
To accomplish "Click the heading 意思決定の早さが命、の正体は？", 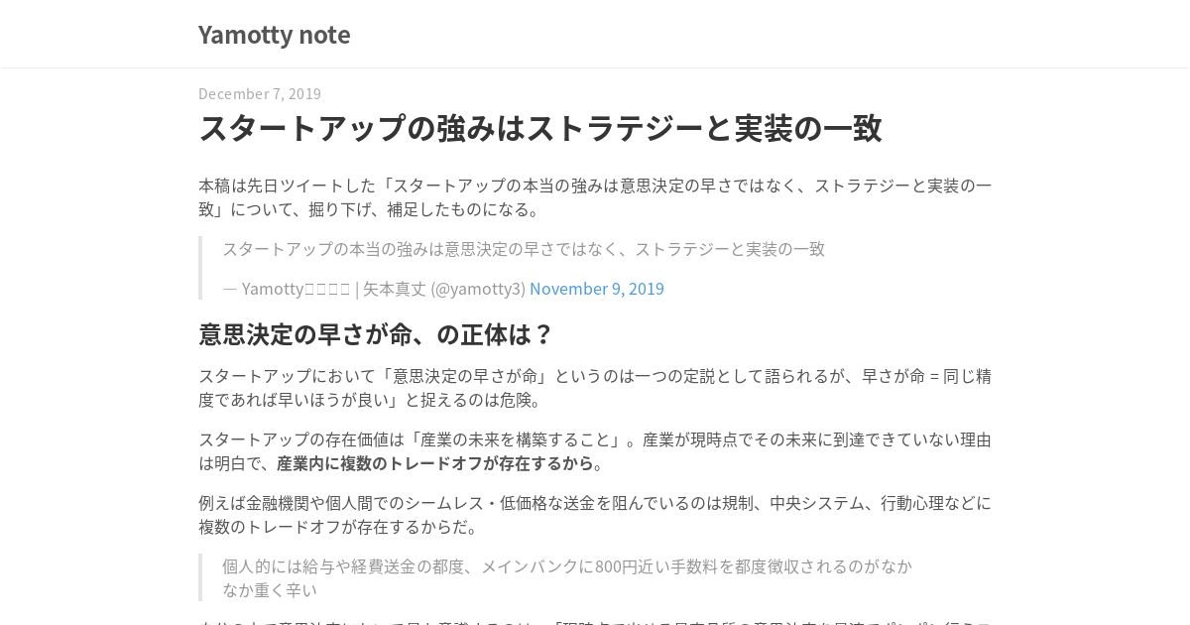I will pos(376,334).
